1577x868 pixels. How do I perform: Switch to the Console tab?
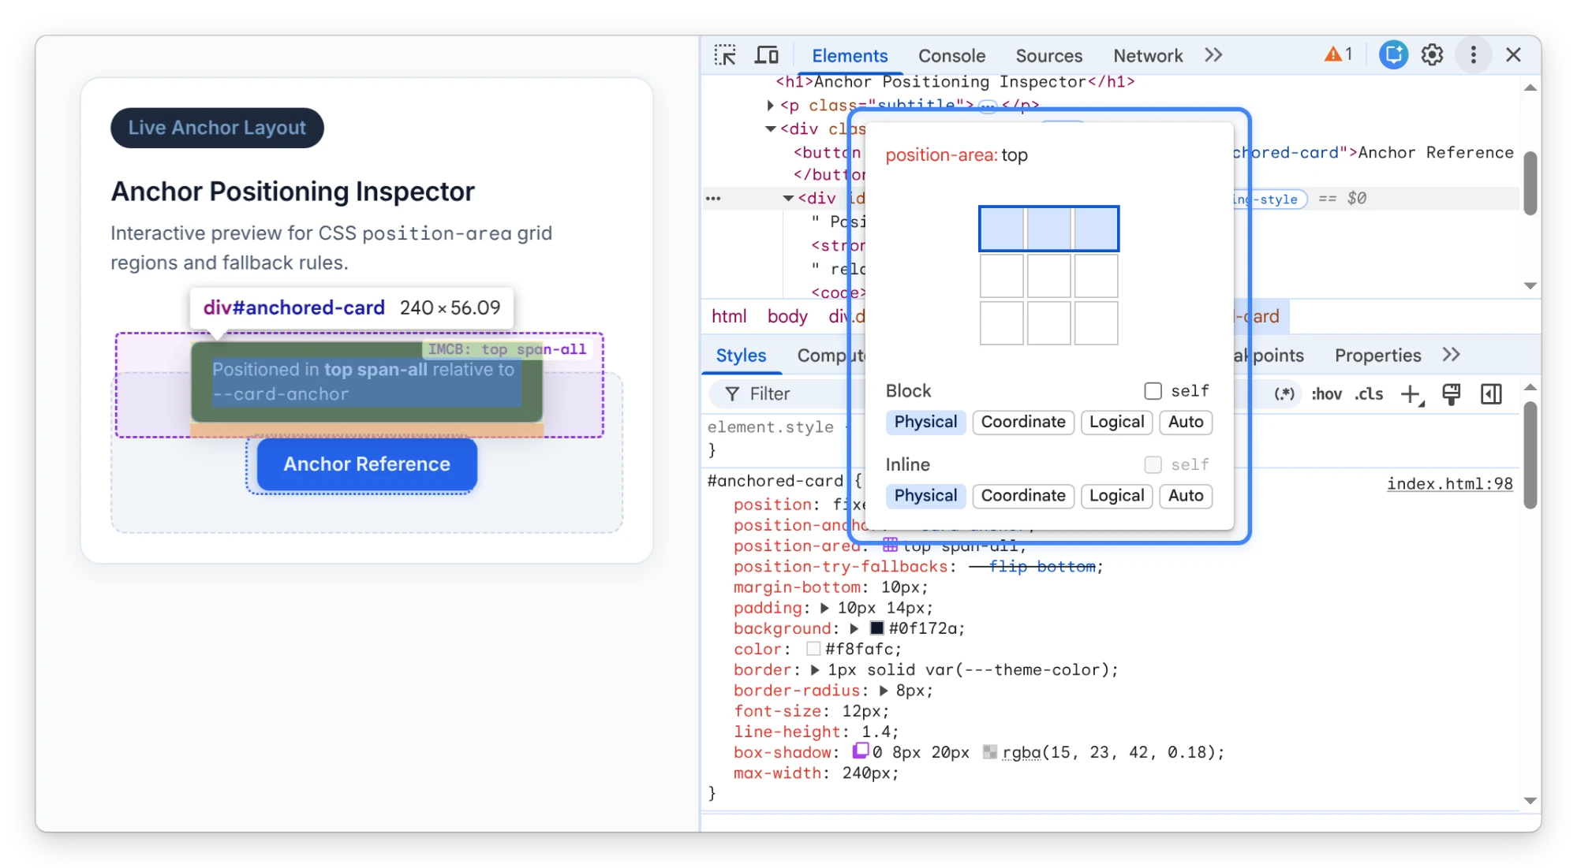(x=951, y=56)
